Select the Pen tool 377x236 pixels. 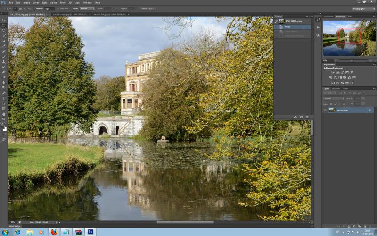pyautogui.click(x=4, y=93)
